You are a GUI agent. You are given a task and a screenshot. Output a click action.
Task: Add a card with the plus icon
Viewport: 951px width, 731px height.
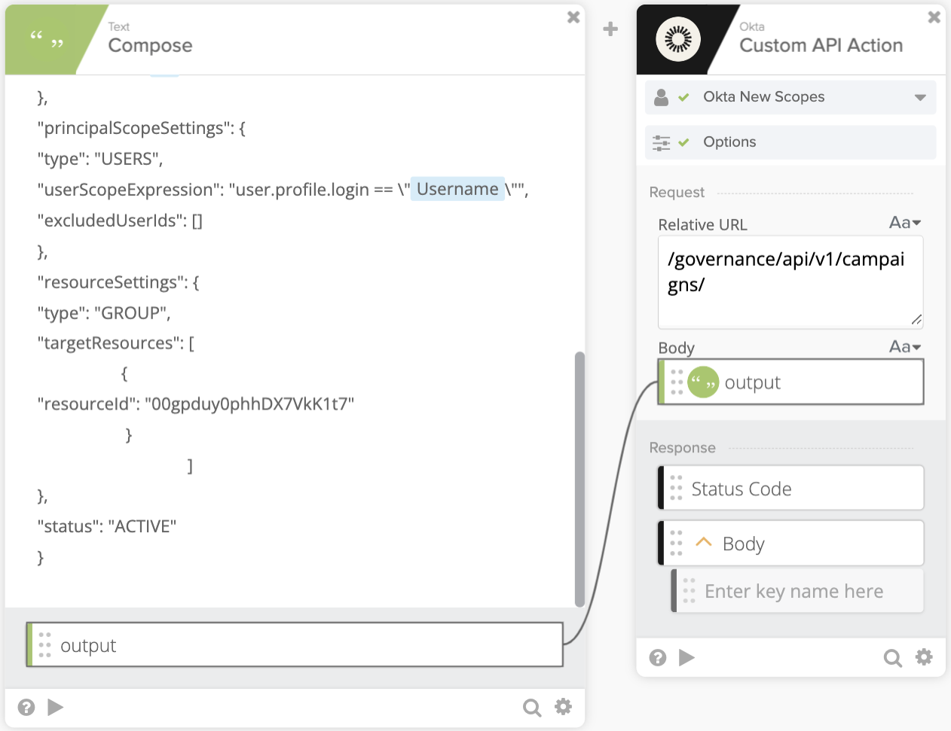[x=610, y=29]
